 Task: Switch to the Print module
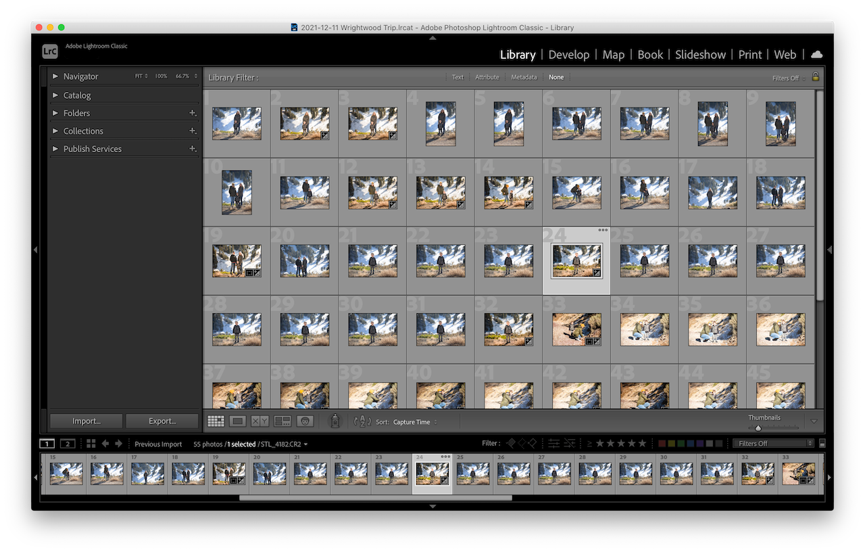pyautogui.click(x=750, y=55)
